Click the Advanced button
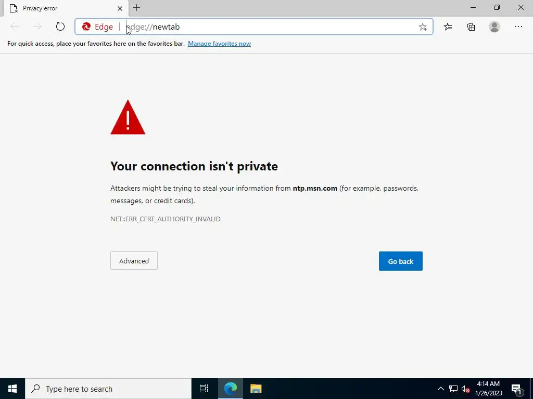This screenshot has width=533, height=399. (134, 261)
